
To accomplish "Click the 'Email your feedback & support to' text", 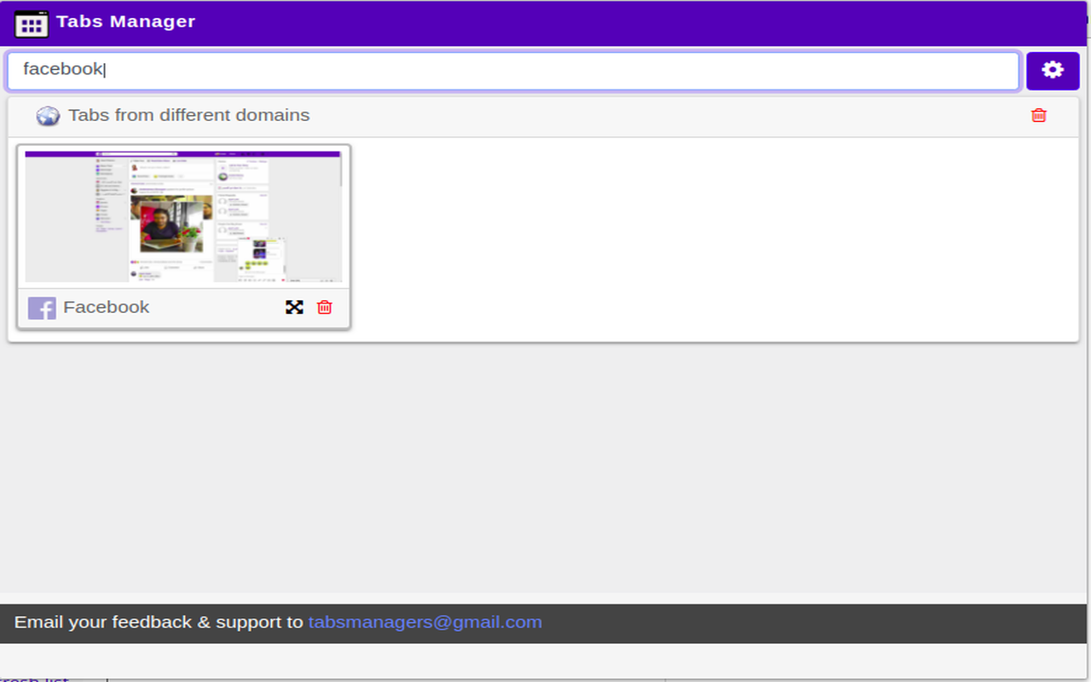I will tap(159, 622).
